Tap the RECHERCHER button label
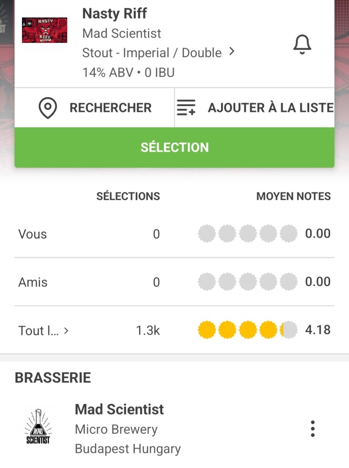This screenshot has height=468, width=349. pos(111,108)
